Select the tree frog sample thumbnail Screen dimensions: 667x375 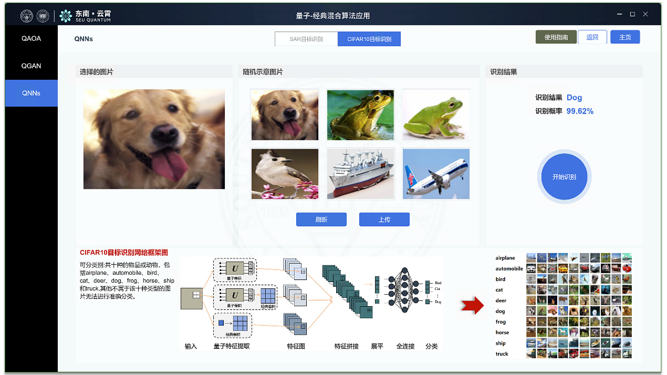[436, 114]
